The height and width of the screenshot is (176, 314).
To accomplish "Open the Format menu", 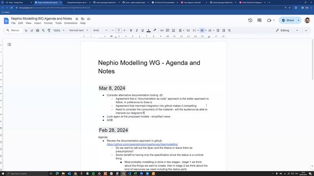I will point(48,23).
